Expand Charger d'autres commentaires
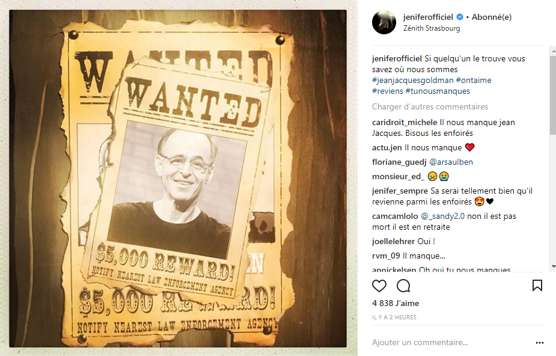Image resolution: width=556 pixels, height=356 pixels. [430, 106]
